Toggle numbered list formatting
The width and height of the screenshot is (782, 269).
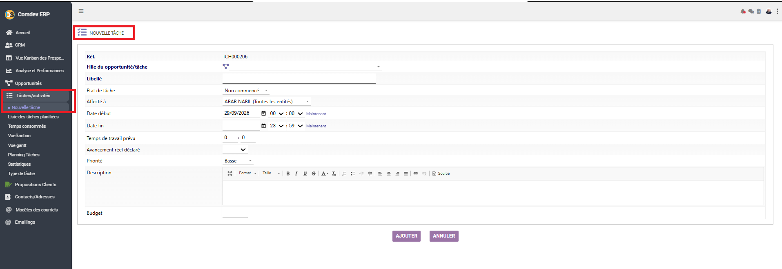click(x=344, y=173)
